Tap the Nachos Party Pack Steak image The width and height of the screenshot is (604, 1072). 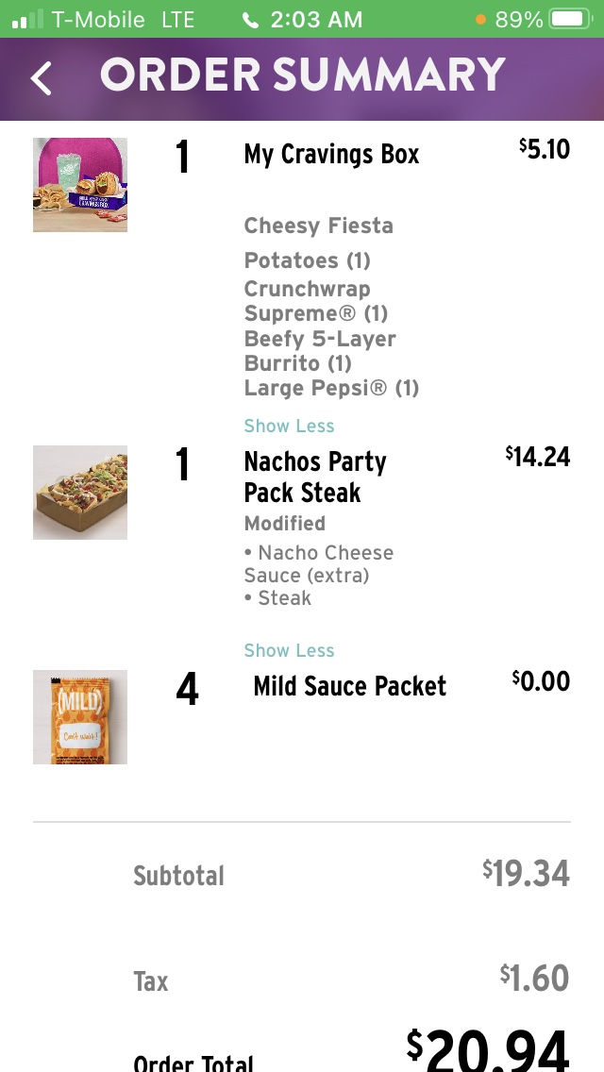(x=80, y=493)
